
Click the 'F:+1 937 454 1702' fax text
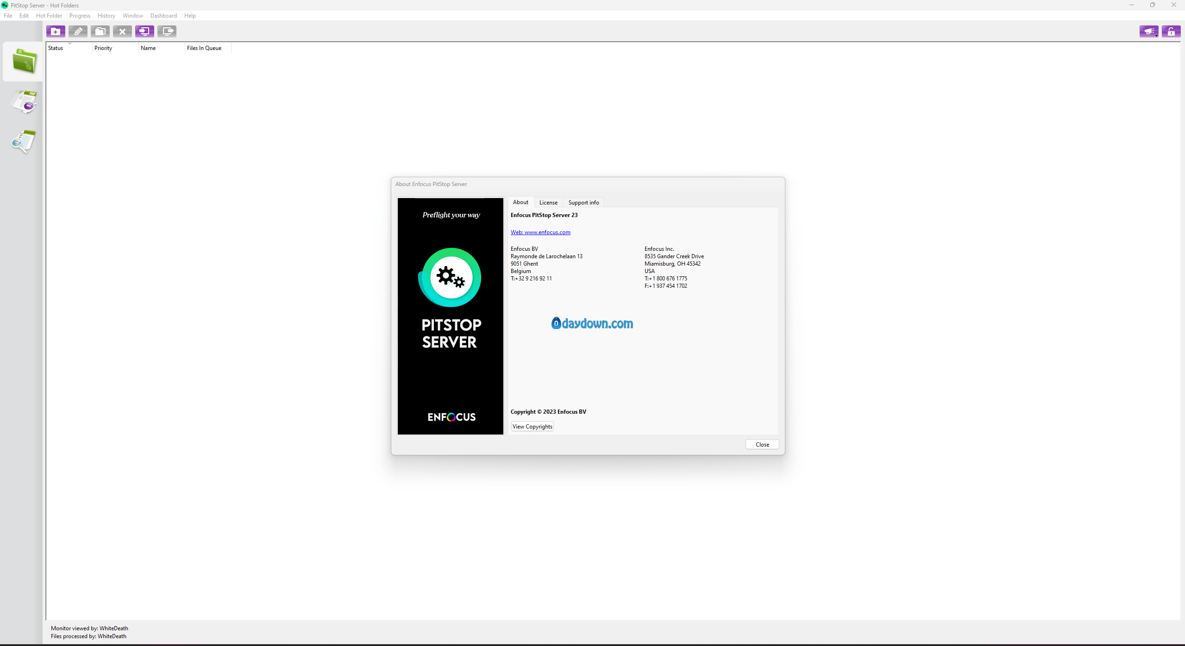[666, 286]
